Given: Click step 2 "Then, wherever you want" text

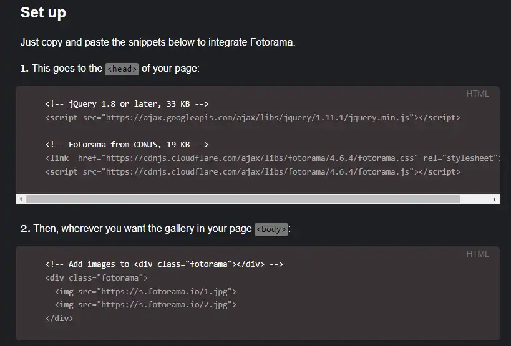Looking at the screenshot, I should point(136,229).
